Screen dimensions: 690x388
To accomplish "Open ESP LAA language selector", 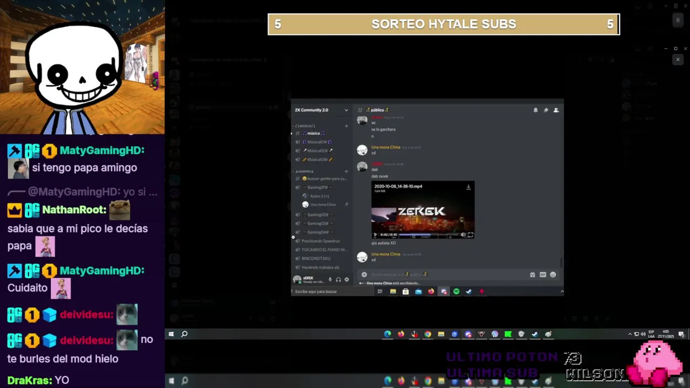I will tap(651, 334).
